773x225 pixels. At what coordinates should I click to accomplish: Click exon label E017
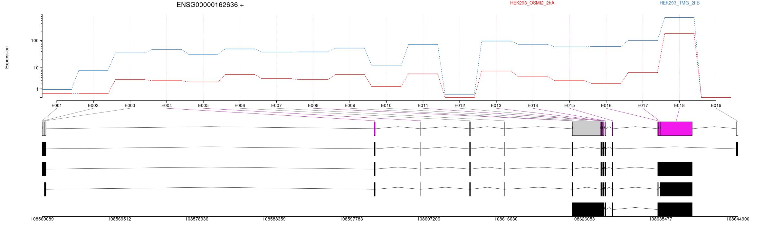pos(643,105)
